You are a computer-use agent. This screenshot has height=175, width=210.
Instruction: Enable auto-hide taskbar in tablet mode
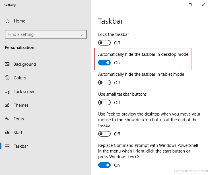click(104, 83)
